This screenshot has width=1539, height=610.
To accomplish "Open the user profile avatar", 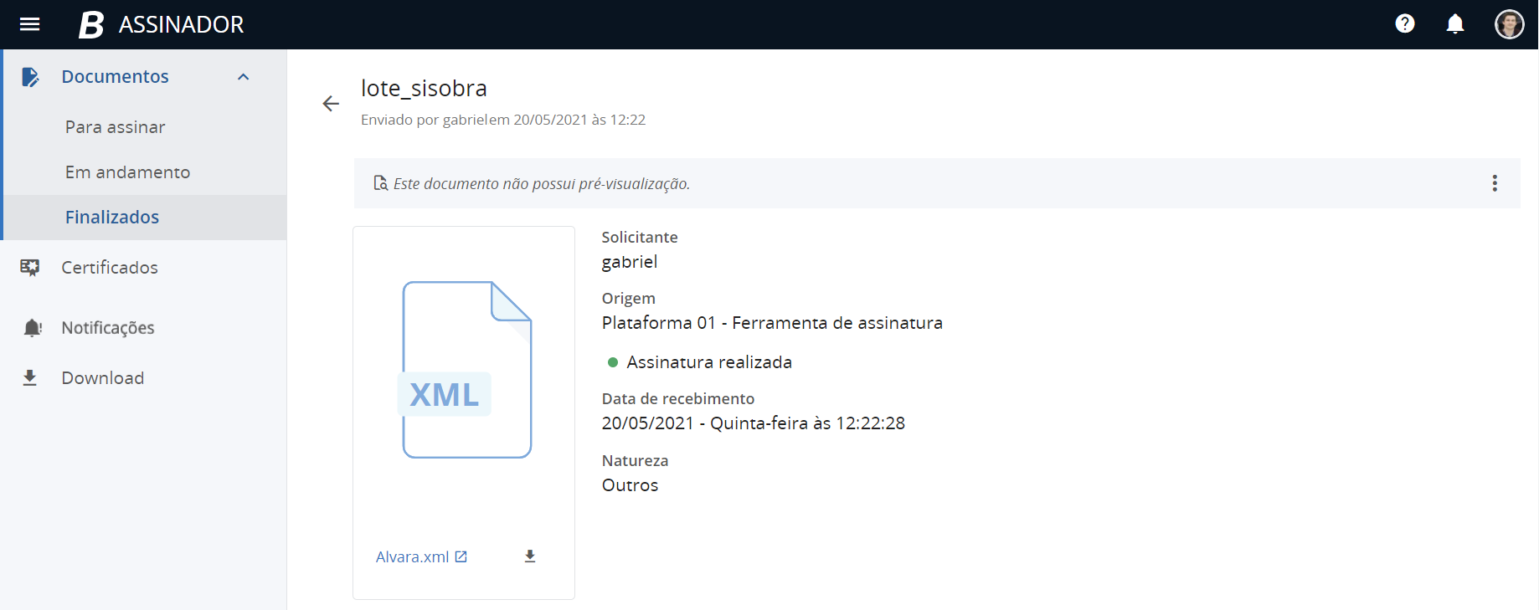I will [1509, 24].
